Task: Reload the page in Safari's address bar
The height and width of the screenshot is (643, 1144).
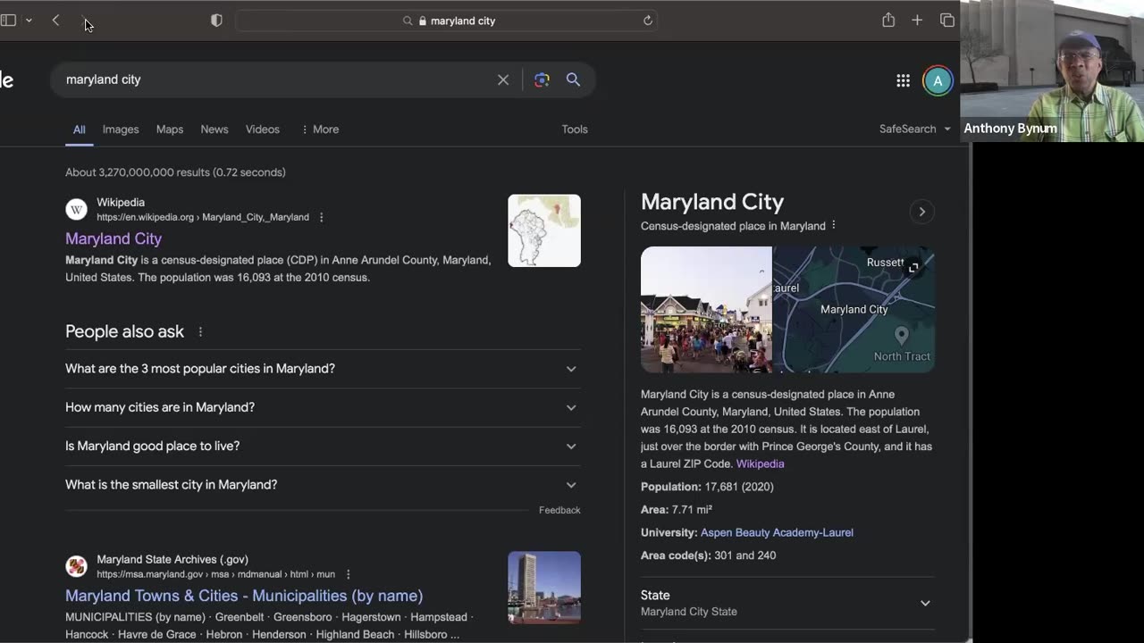Action: 648,21
